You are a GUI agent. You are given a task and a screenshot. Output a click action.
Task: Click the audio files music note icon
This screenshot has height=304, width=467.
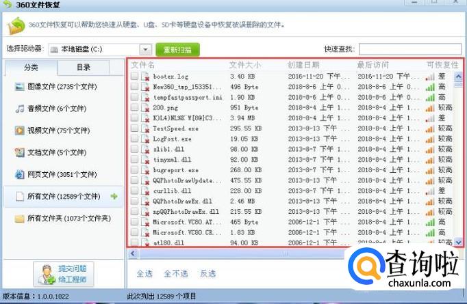click(20, 109)
